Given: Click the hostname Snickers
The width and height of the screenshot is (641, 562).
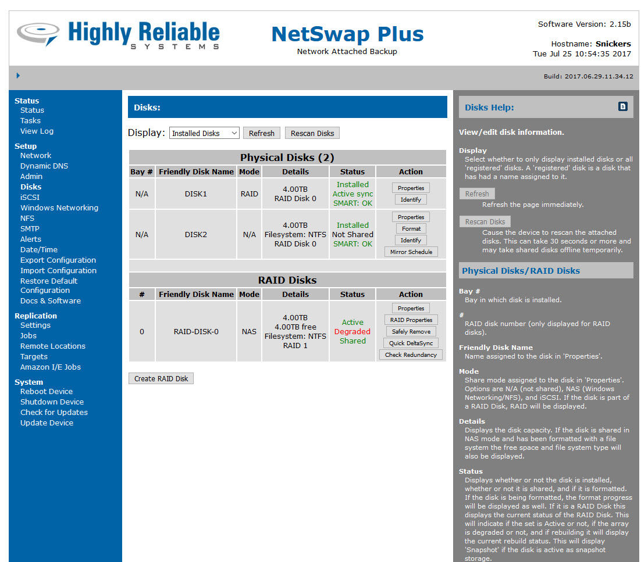Looking at the screenshot, I should click(613, 44).
